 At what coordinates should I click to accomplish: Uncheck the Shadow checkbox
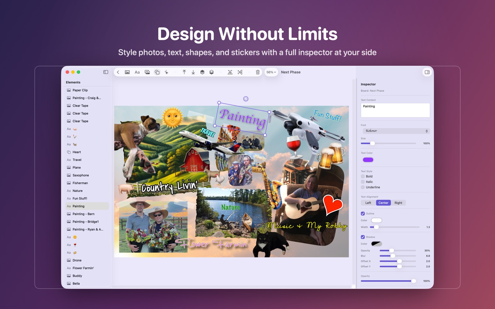pyautogui.click(x=363, y=237)
